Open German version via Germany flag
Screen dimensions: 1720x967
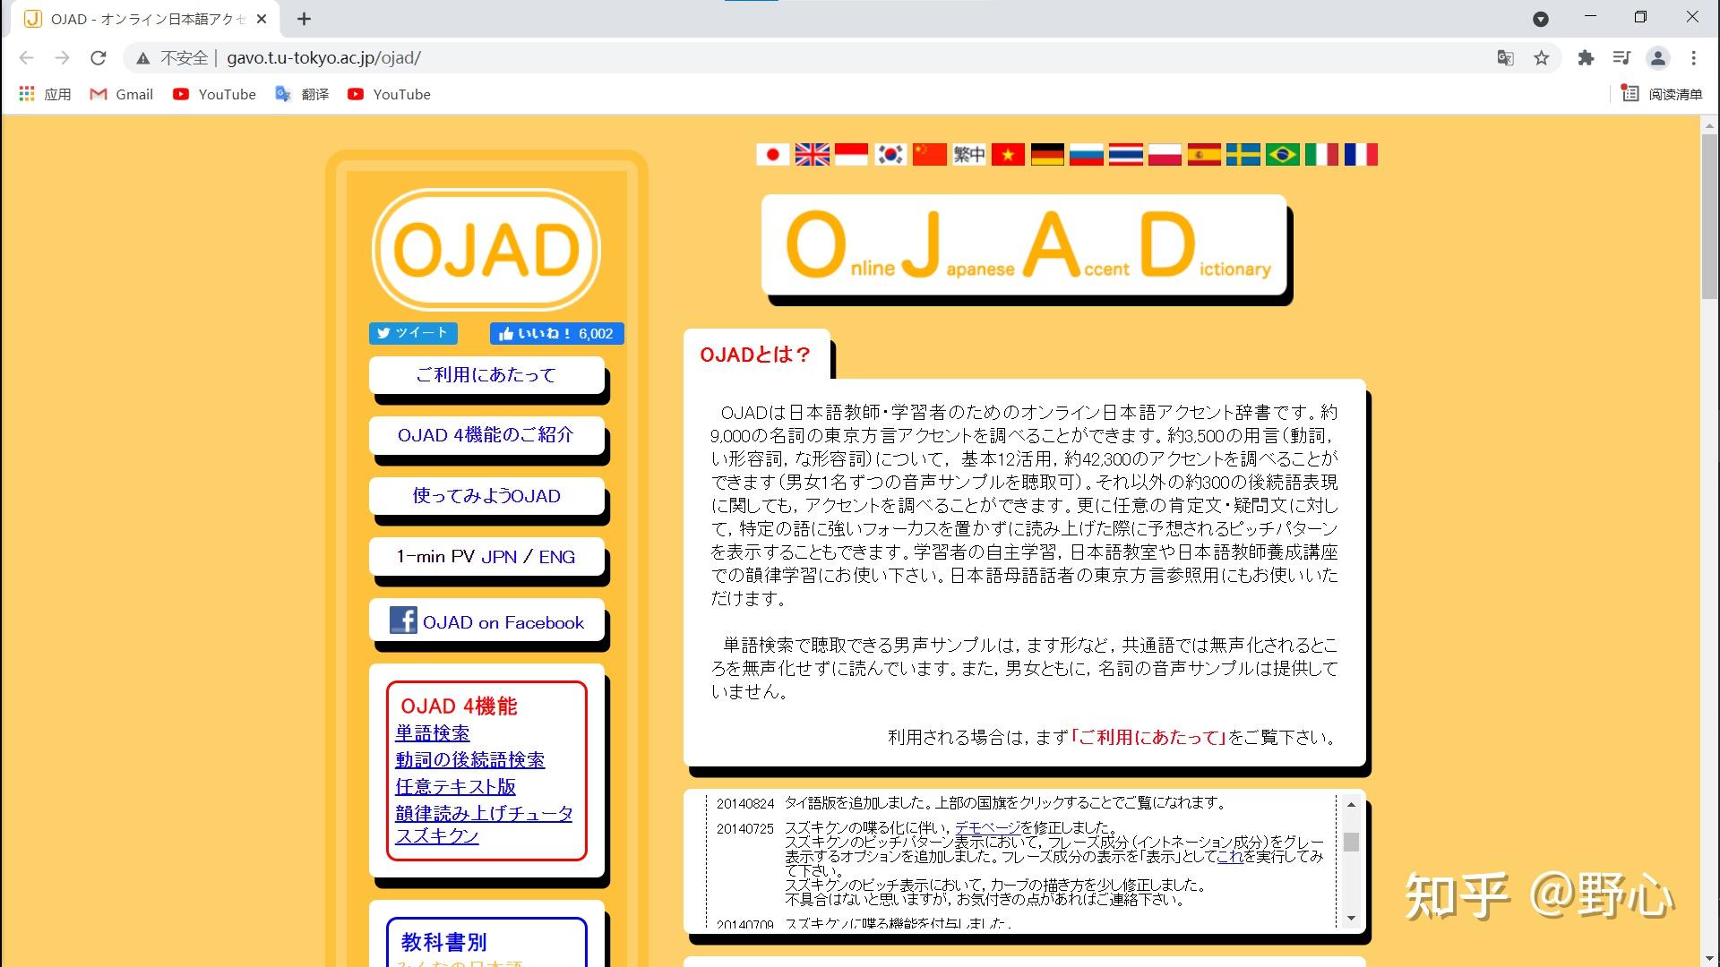(x=1047, y=154)
